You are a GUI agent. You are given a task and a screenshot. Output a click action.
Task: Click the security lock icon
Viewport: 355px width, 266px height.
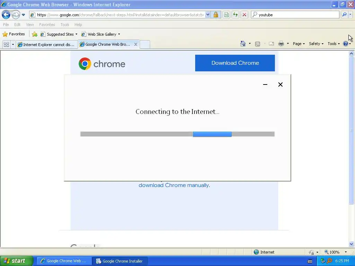216,15
